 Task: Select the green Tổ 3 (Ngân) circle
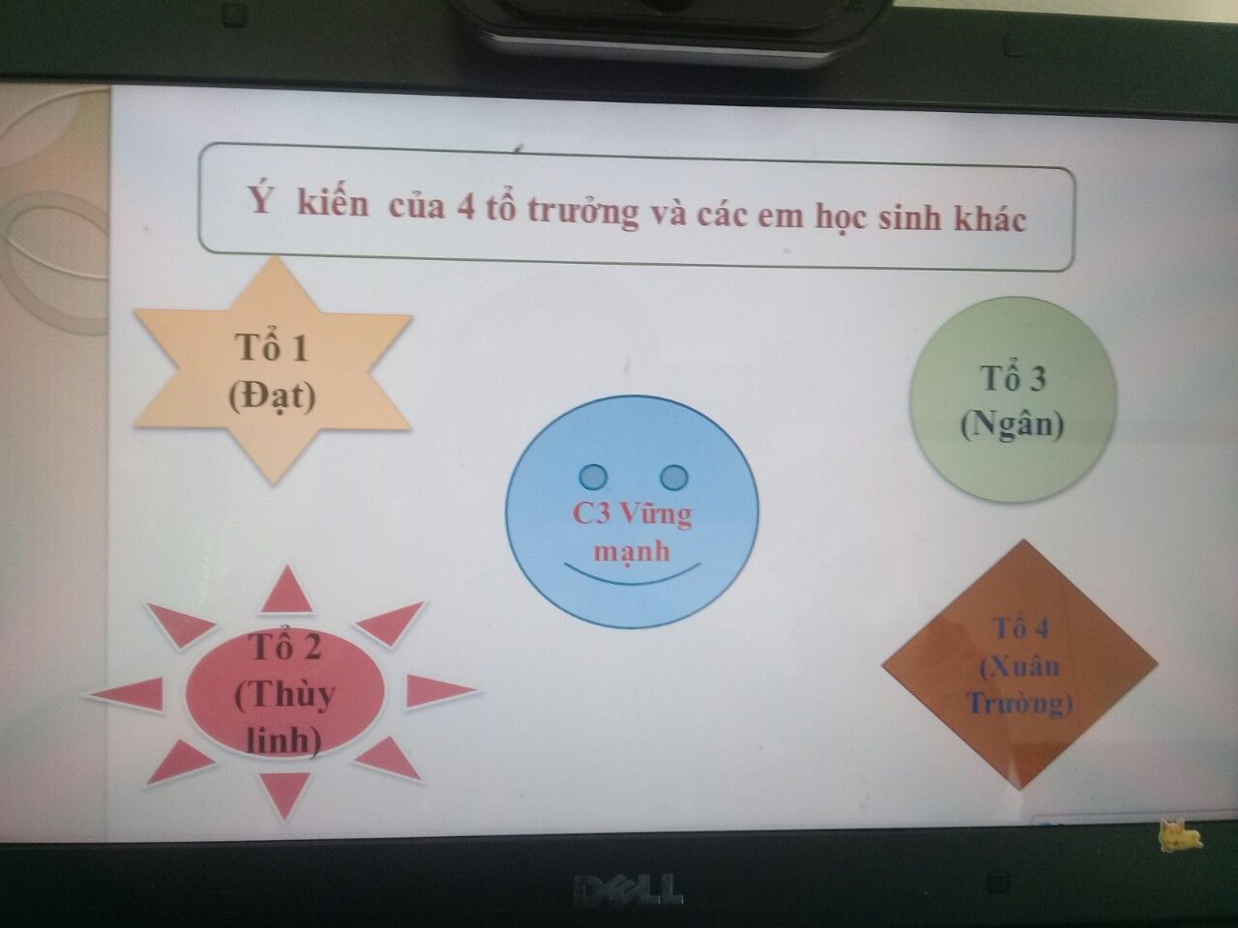point(1012,400)
